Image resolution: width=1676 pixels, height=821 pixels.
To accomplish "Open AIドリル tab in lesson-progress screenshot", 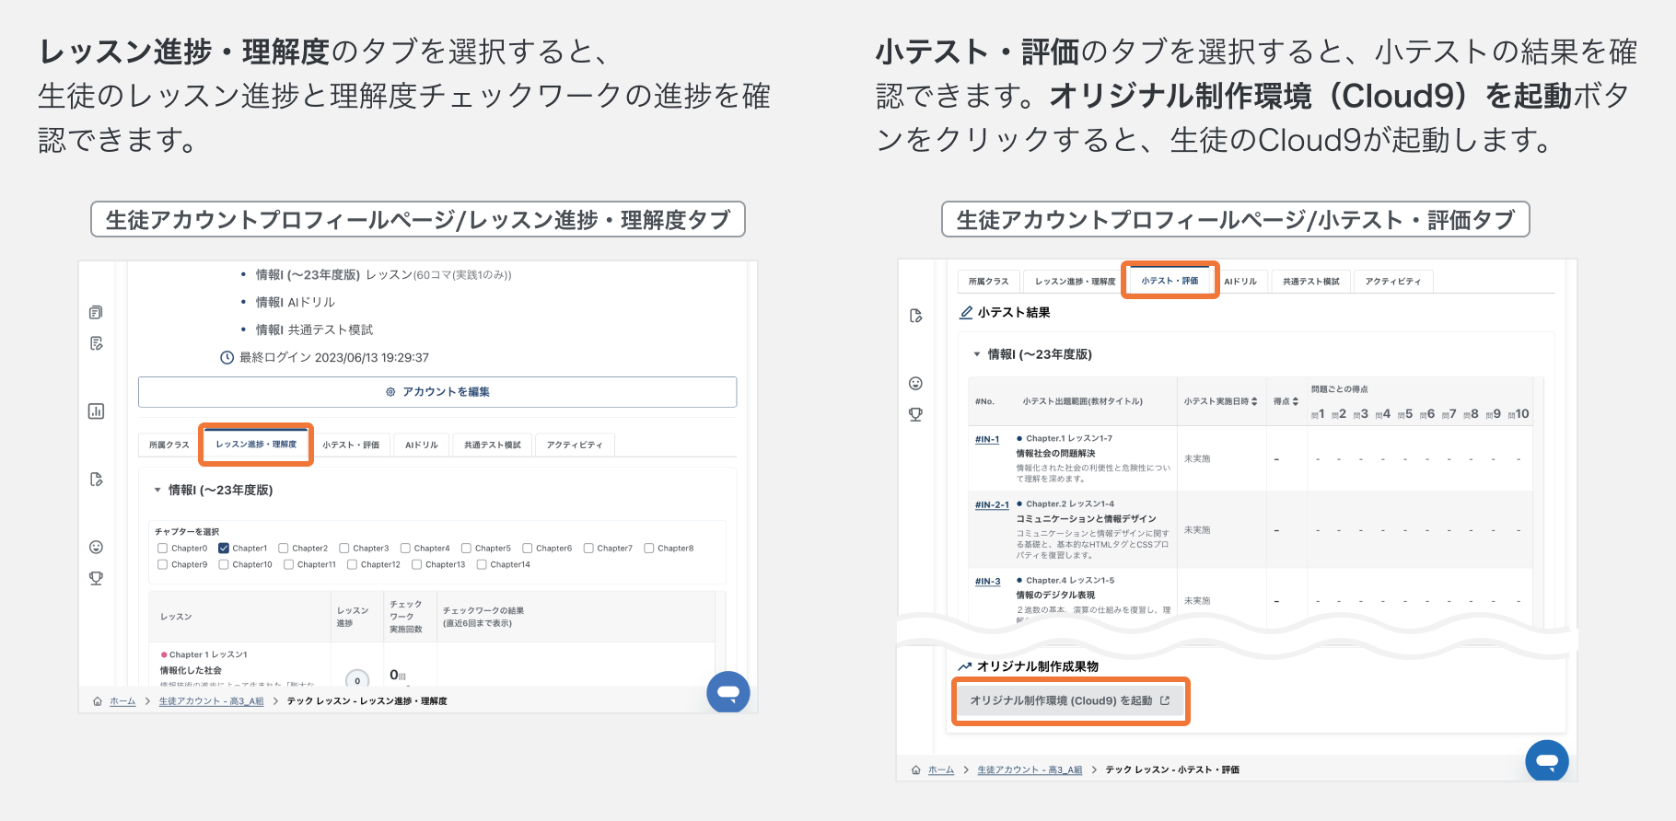I will click(422, 445).
